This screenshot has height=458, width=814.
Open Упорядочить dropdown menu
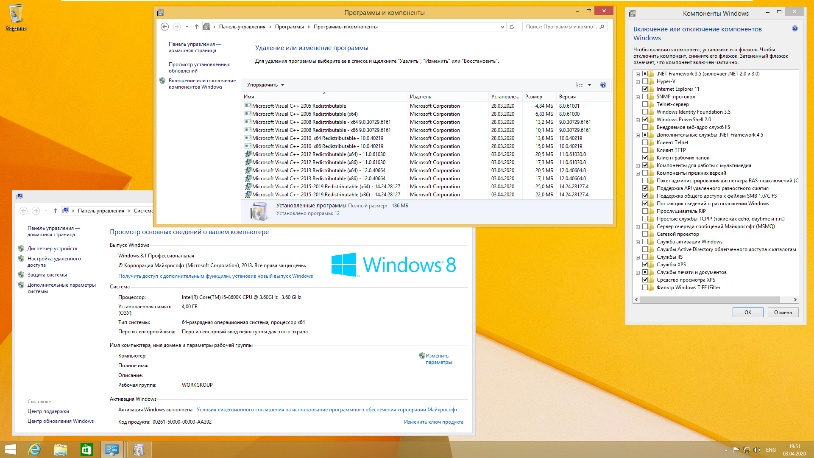(x=265, y=85)
